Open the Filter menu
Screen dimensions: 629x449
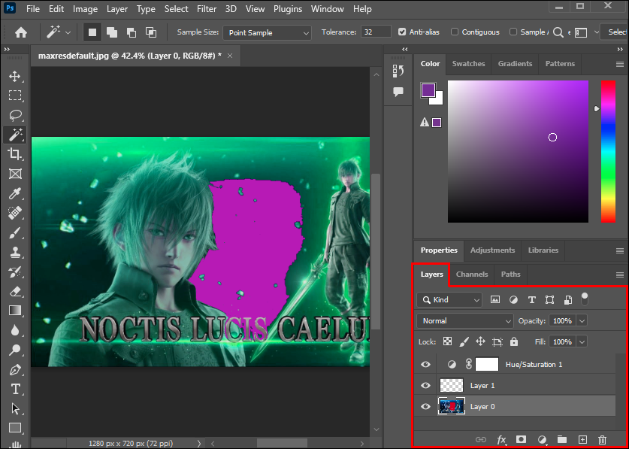click(x=206, y=9)
